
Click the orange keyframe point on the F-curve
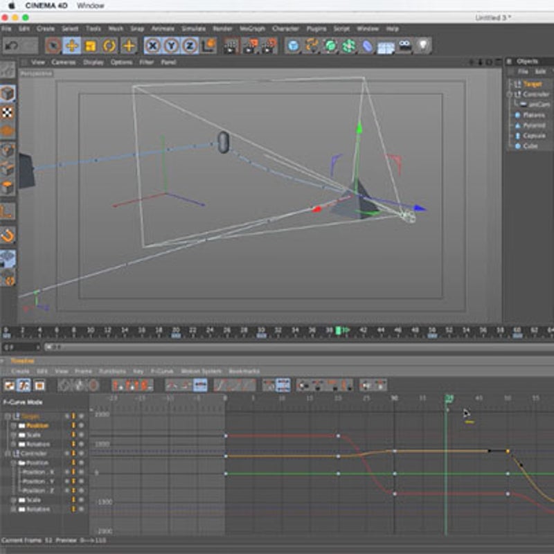tap(508, 451)
